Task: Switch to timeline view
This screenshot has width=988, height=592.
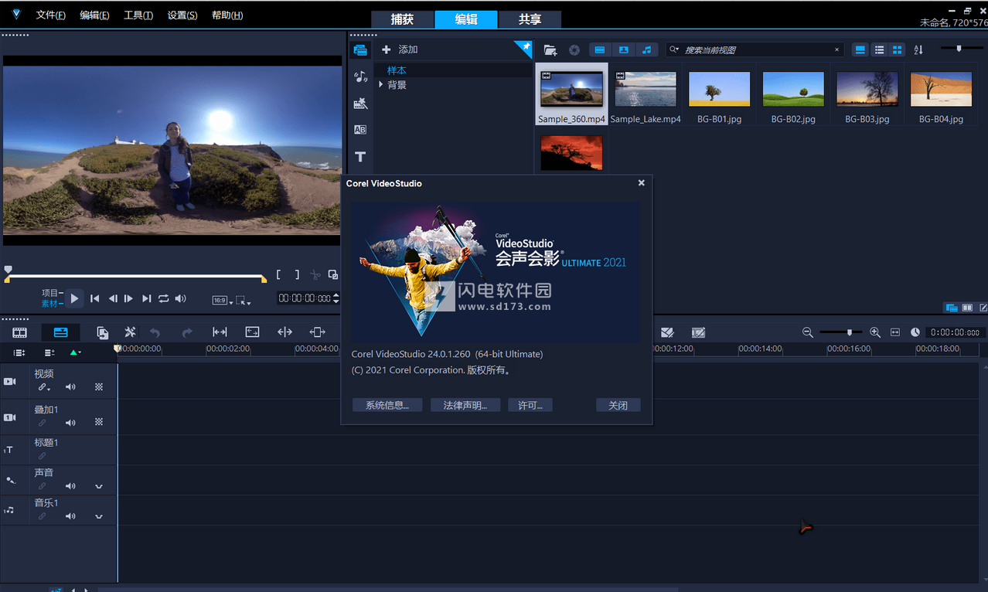Action: [x=60, y=332]
